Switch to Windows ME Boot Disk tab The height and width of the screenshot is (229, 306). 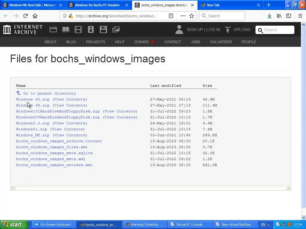pyautogui.click(x=33, y=5)
